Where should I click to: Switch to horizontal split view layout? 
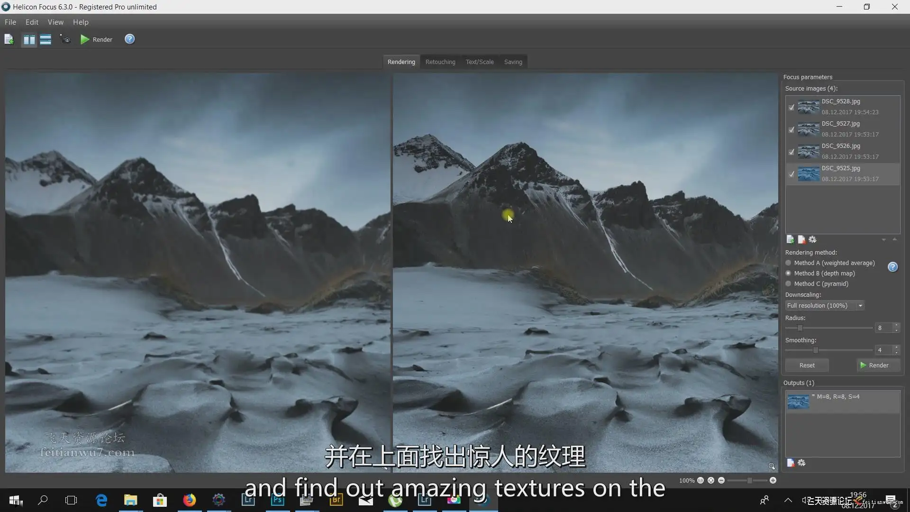click(x=45, y=39)
